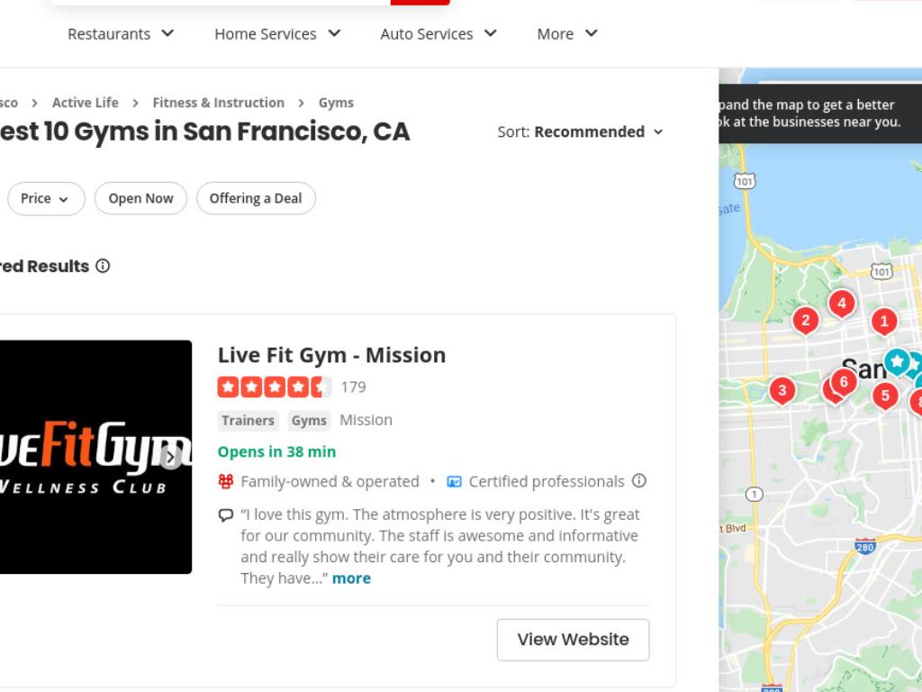The width and height of the screenshot is (922, 692).
Task: Click the View Website button
Action: 573,640
